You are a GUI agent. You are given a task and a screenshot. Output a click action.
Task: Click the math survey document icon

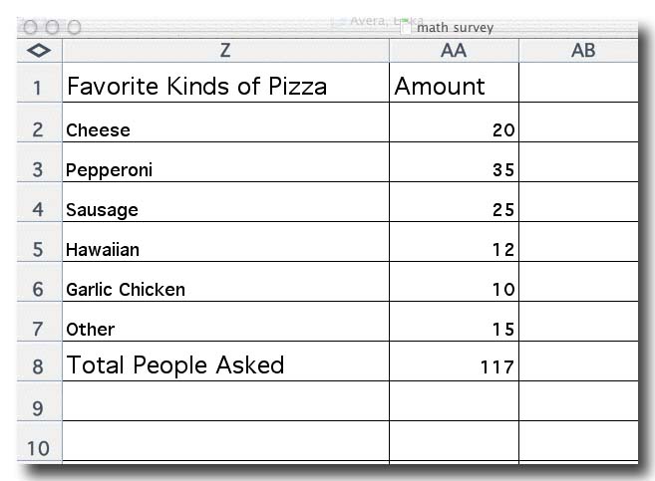[406, 27]
